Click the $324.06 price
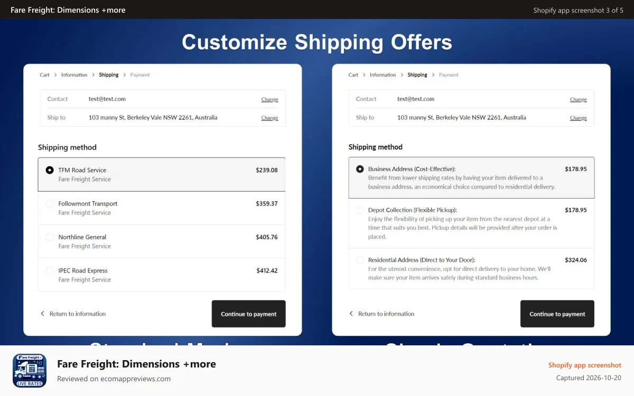634x396 pixels. [x=576, y=260]
